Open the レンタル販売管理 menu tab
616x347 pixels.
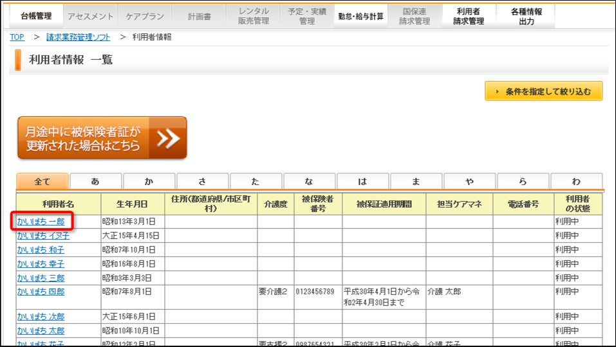click(x=254, y=17)
